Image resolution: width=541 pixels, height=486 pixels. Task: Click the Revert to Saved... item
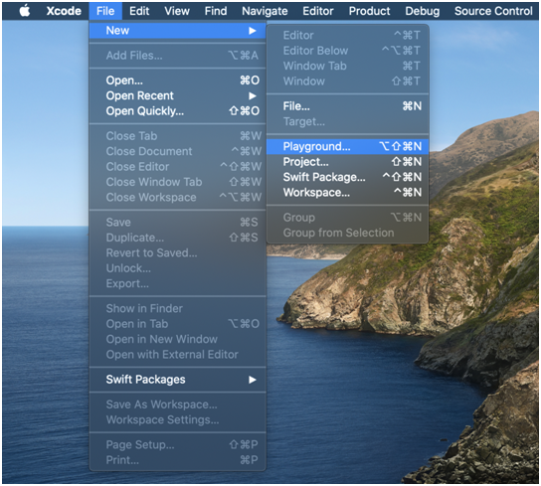click(x=177, y=252)
